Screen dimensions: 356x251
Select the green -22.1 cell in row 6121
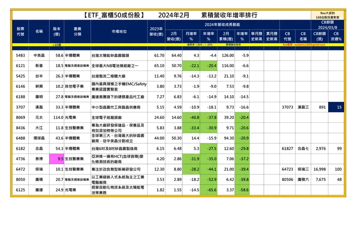(191, 66)
